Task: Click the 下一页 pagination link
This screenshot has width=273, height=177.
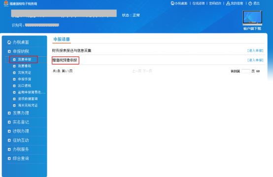Action: coord(147,71)
